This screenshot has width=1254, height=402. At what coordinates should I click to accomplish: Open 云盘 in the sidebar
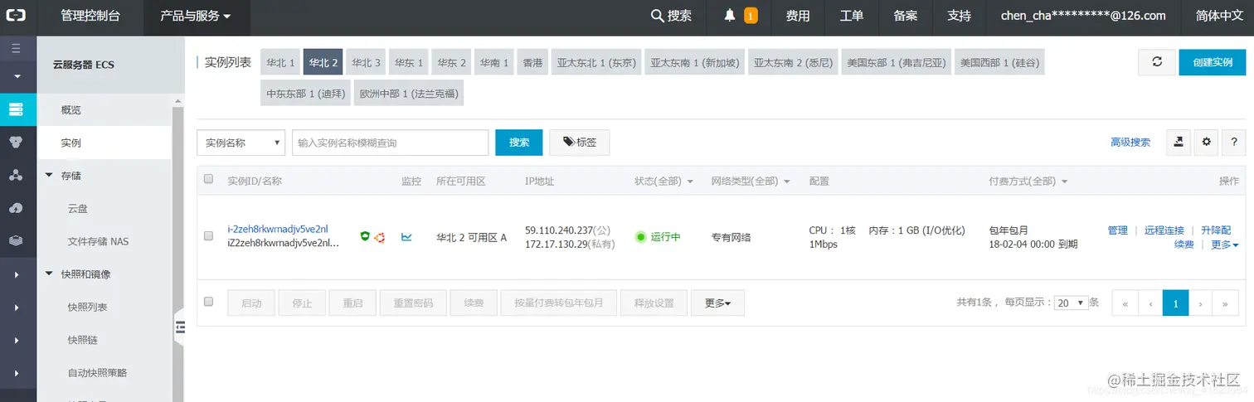tap(78, 209)
